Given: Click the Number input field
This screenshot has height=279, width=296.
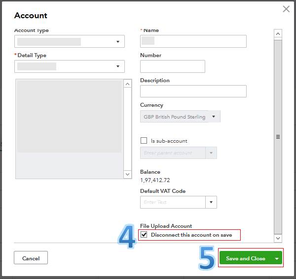Looking at the screenshot, I should [172, 66].
